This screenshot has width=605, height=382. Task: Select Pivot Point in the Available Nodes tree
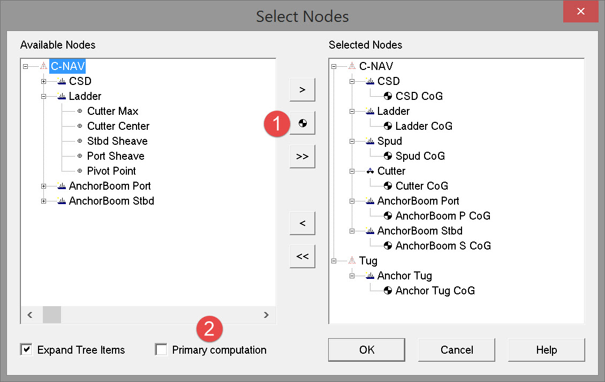pos(111,171)
